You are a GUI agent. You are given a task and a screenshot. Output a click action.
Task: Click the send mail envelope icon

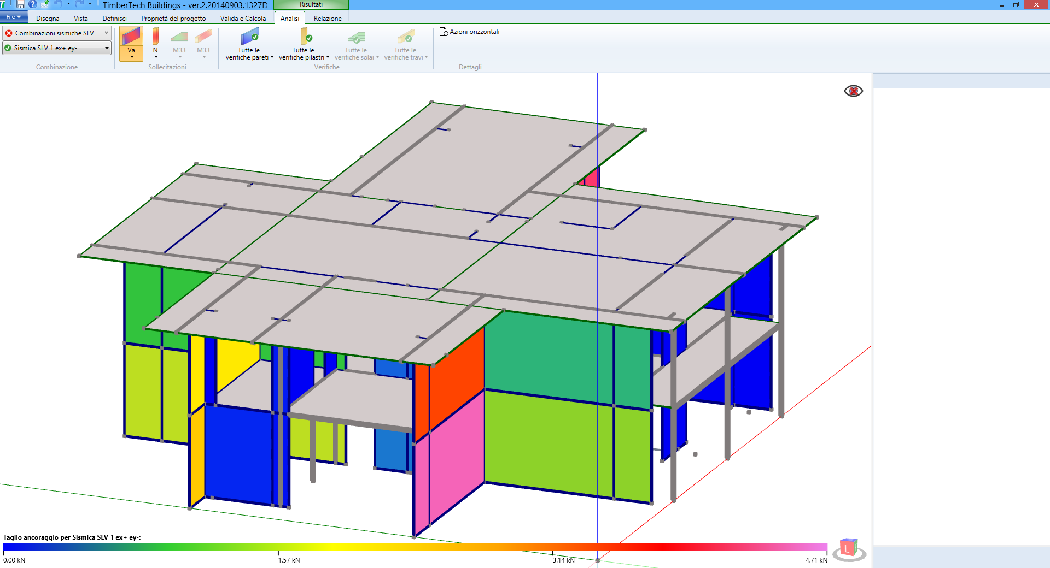pos(45,4)
